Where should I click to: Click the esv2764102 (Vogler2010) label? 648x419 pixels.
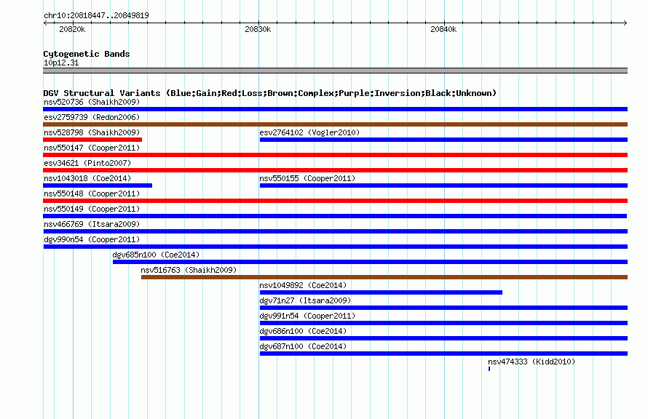pos(309,132)
